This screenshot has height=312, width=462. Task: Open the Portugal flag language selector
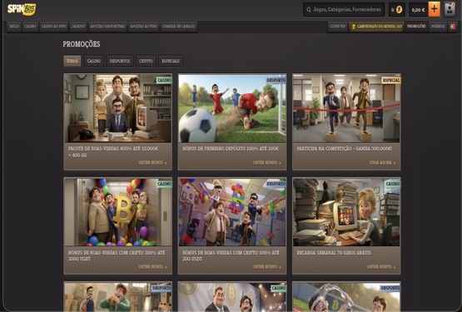click(453, 27)
